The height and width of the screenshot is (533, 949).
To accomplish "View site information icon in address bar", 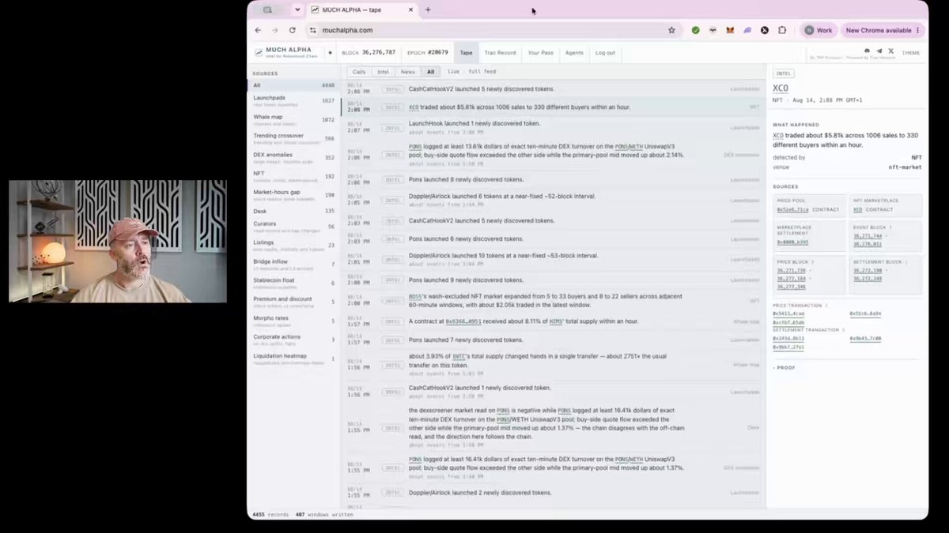I will pos(313,30).
